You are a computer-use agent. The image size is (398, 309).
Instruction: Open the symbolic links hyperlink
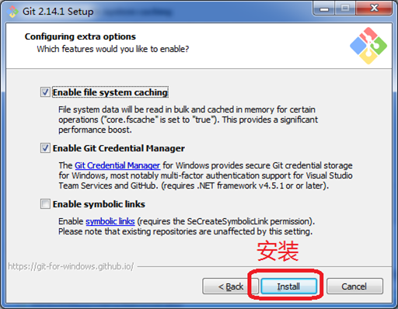pos(110,221)
